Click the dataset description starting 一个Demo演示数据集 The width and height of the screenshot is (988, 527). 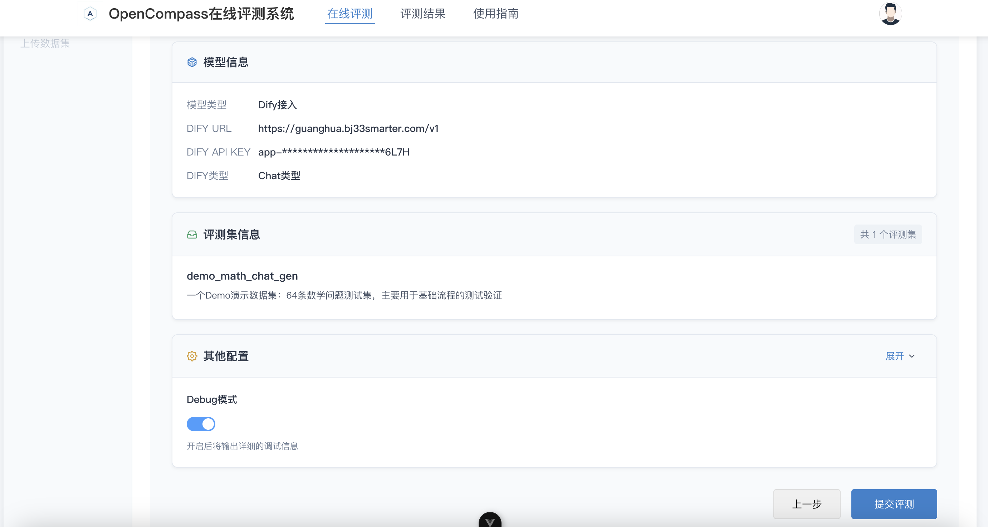344,296
